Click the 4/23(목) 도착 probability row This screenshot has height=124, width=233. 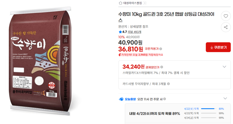click(204, 113)
